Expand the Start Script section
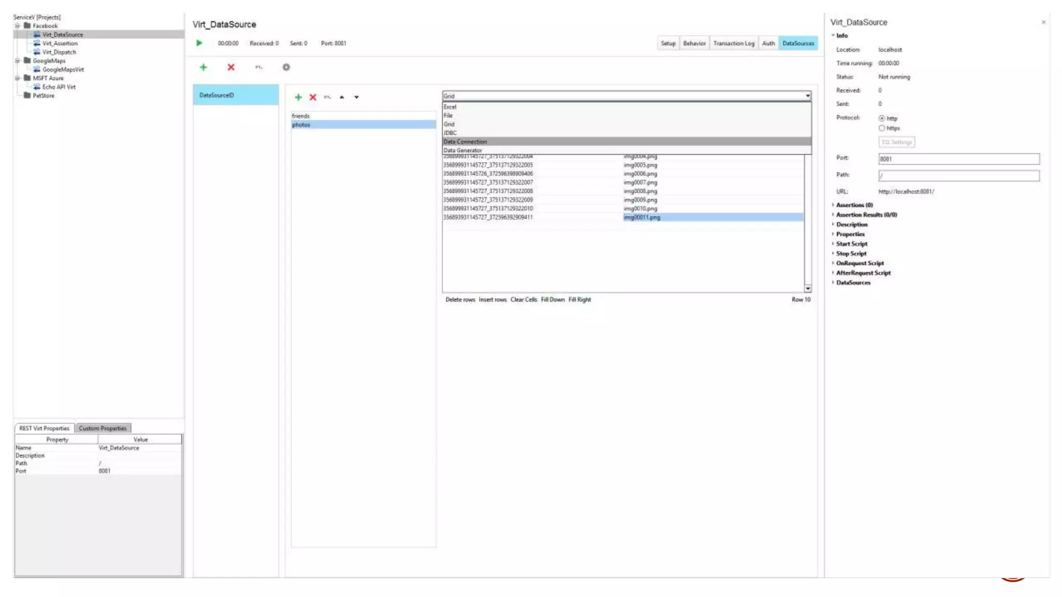 pos(851,244)
